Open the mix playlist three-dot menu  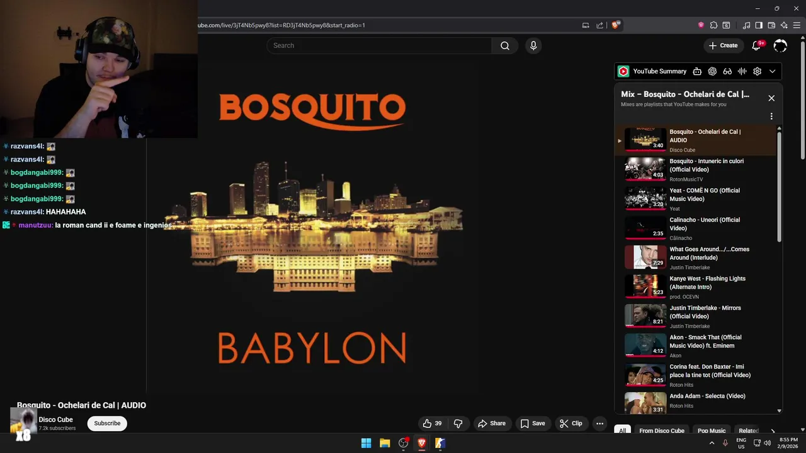pyautogui.click(x=771, y=116)
